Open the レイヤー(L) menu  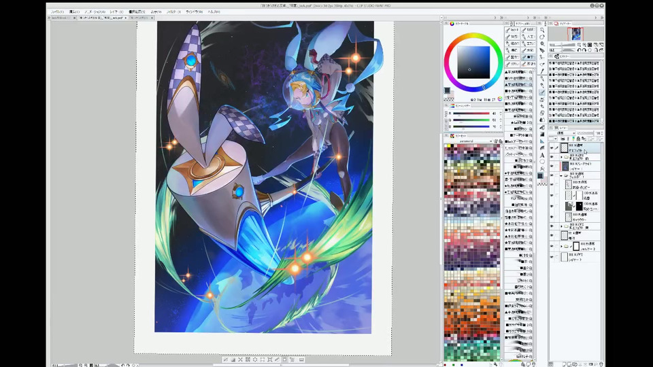pyautogui.click(x=116, y=12)
